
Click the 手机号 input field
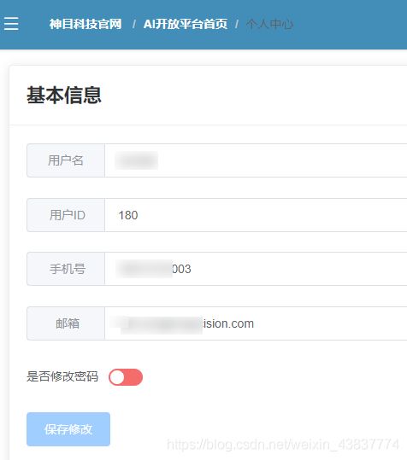(256, 269)
